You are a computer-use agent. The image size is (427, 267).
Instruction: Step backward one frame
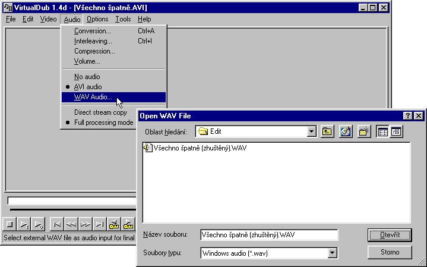click(x=71, y=224)
